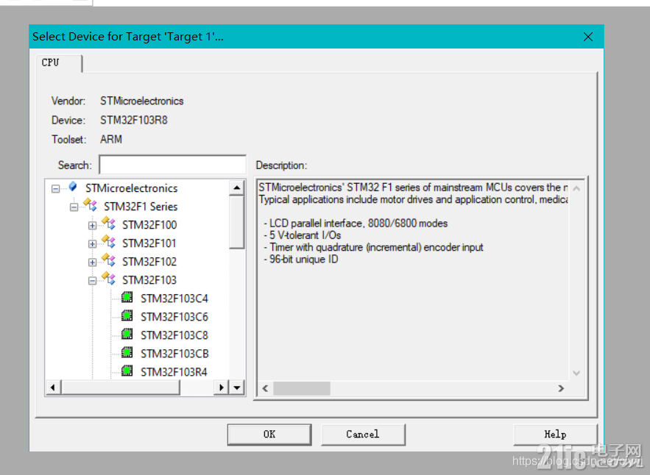This screenshot has width=650, height=475.
Task: Click the vendor value STMicroelectronics text
Action: (x=142, y=101)
